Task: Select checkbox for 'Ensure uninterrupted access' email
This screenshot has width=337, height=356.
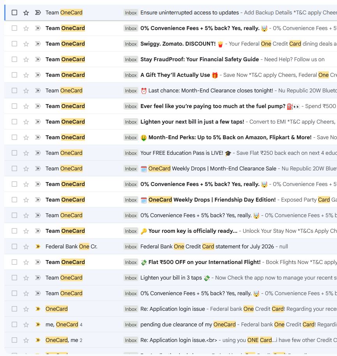Action: point(14,12)
